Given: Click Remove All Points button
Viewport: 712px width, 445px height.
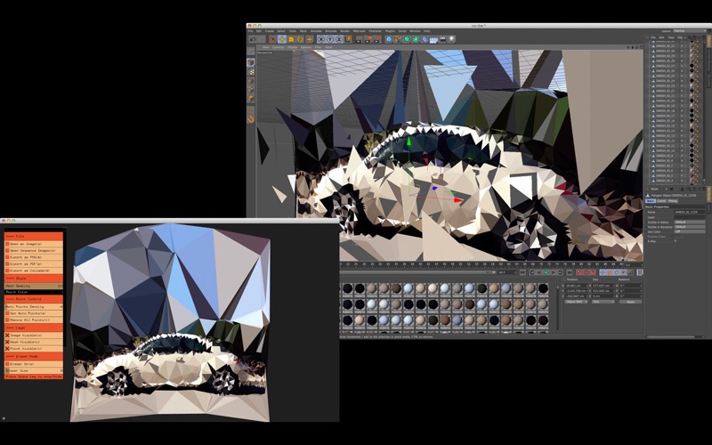Looking at the screenshot, I should coord(34,320).
